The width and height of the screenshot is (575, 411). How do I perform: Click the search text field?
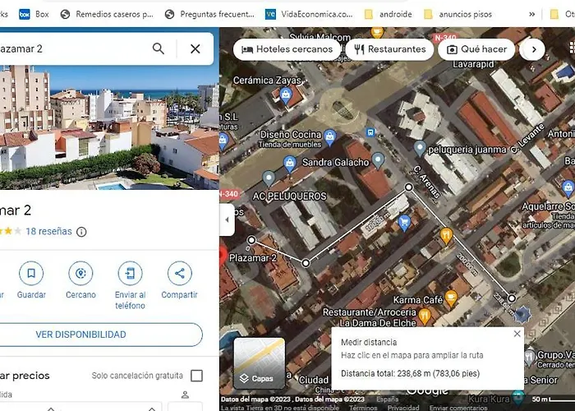click(73, 48)
